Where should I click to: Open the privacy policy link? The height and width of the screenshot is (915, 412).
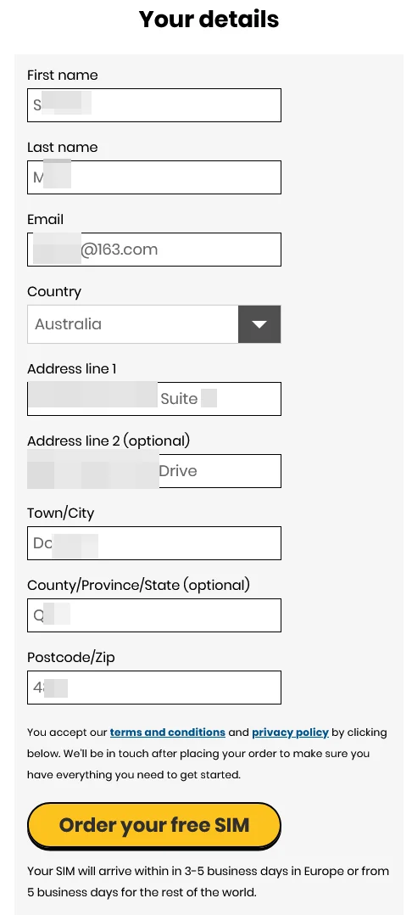[x=290, y=732]
